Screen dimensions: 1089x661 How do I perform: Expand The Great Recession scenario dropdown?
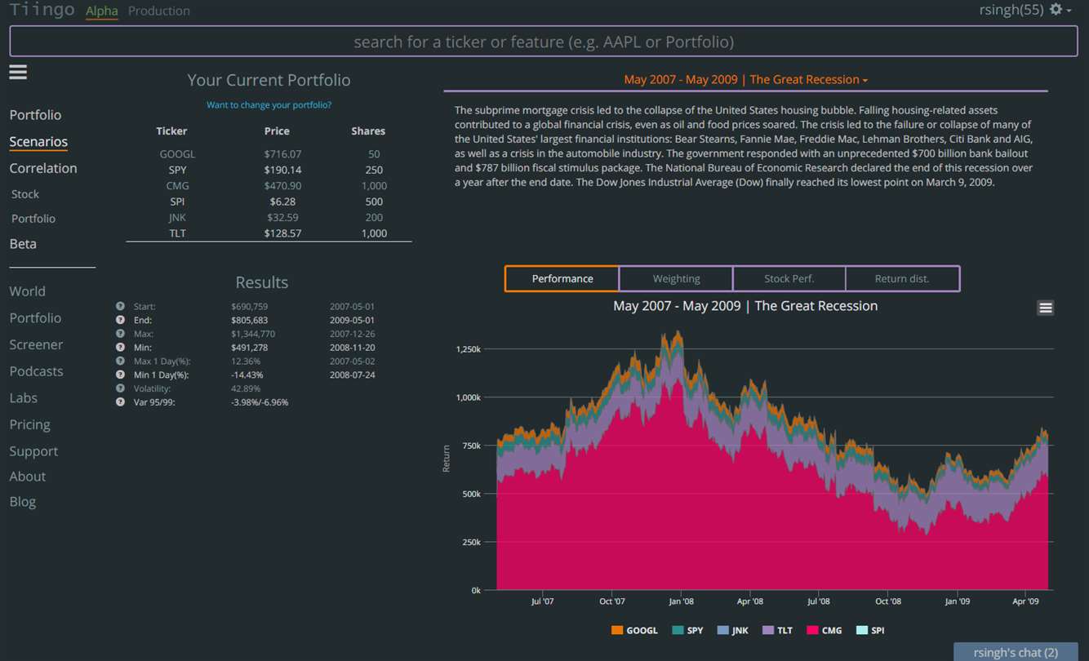pos(746,79)
